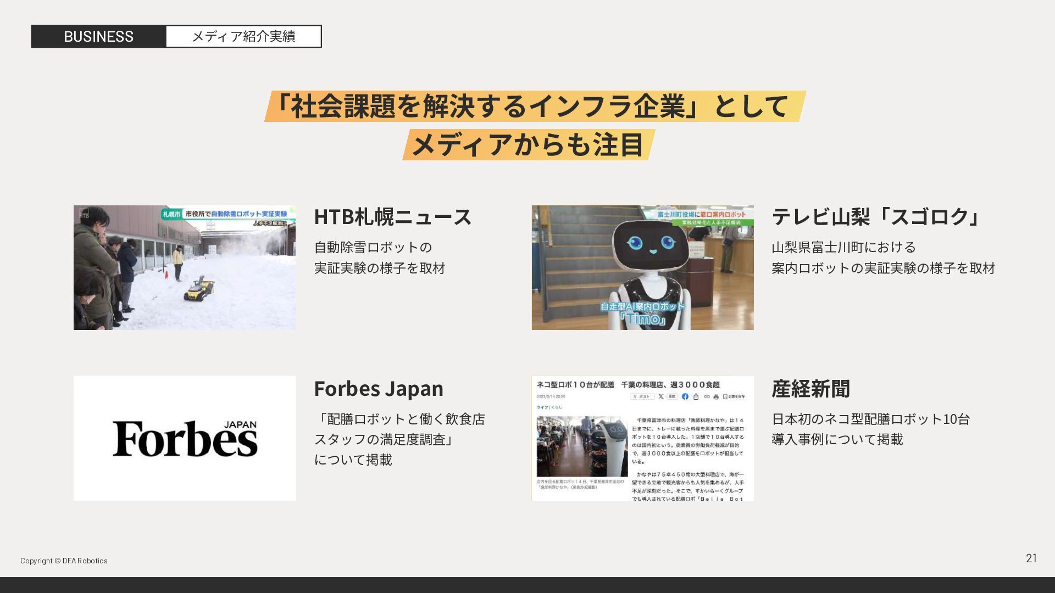Select the Timo guide robot thumbnail
1055x593 pixels.
click(x=642, y=268)
